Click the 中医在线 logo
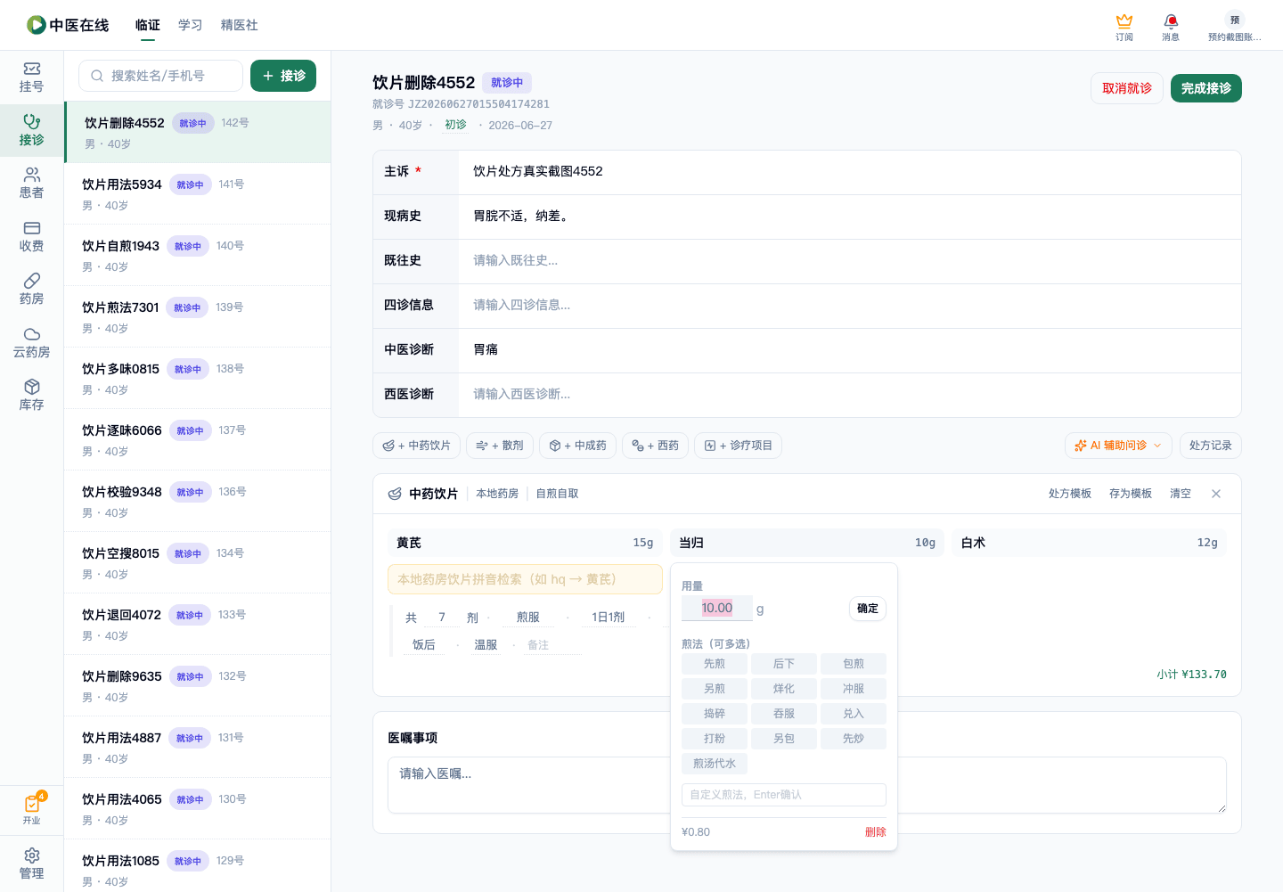The width and height of the screenshot is (1283, 892). coord(68,25)
